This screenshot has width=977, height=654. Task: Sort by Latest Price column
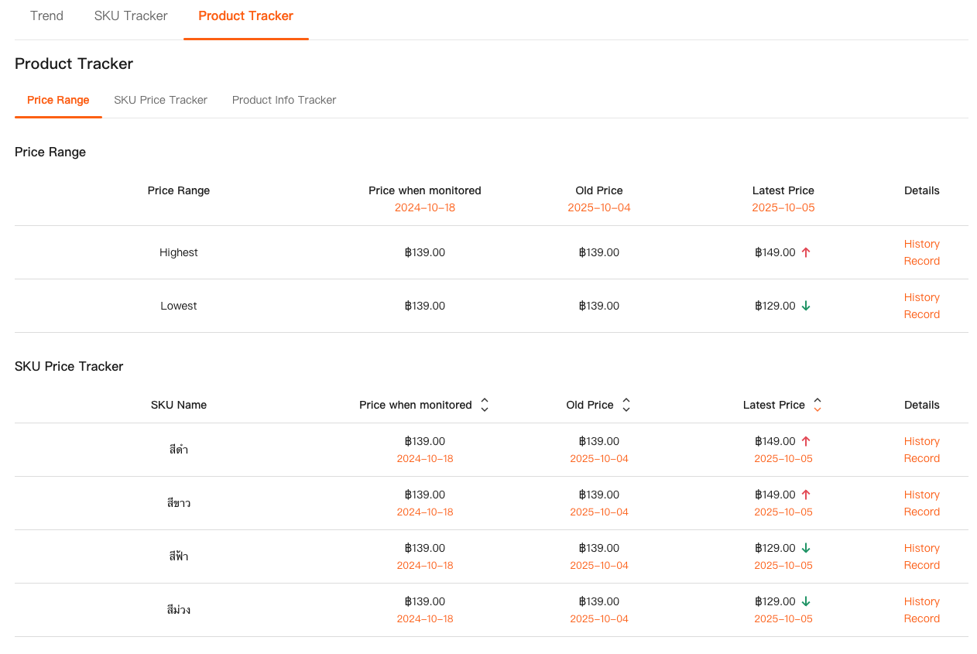[817, 405]
